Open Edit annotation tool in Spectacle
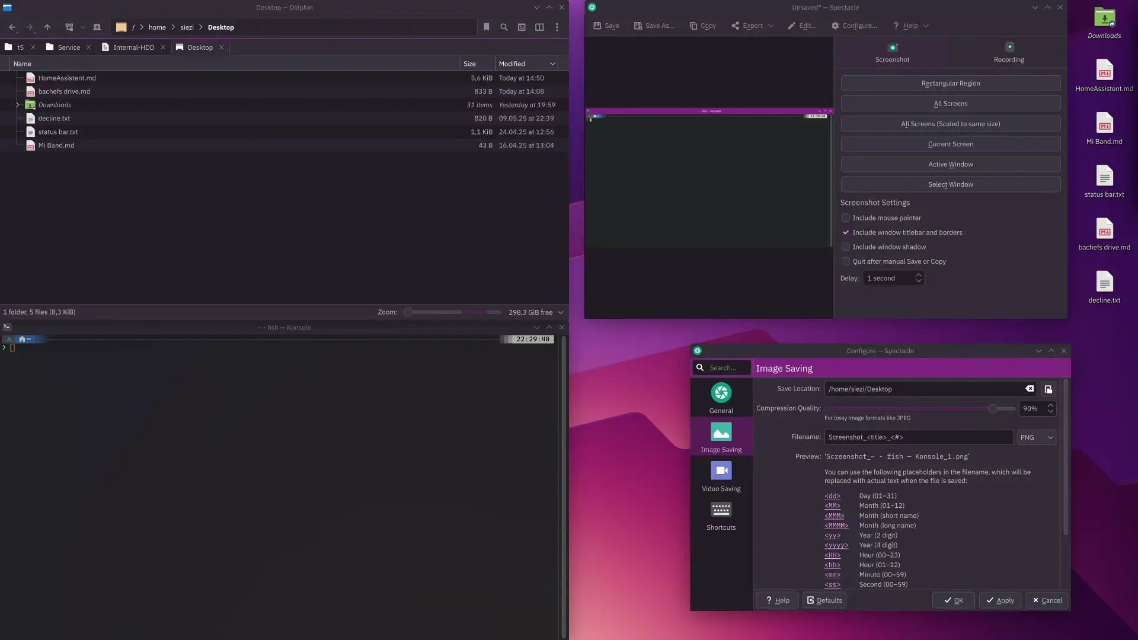Image resolution: width=1138 pixels, height=640 pixels. coord(802,25)
